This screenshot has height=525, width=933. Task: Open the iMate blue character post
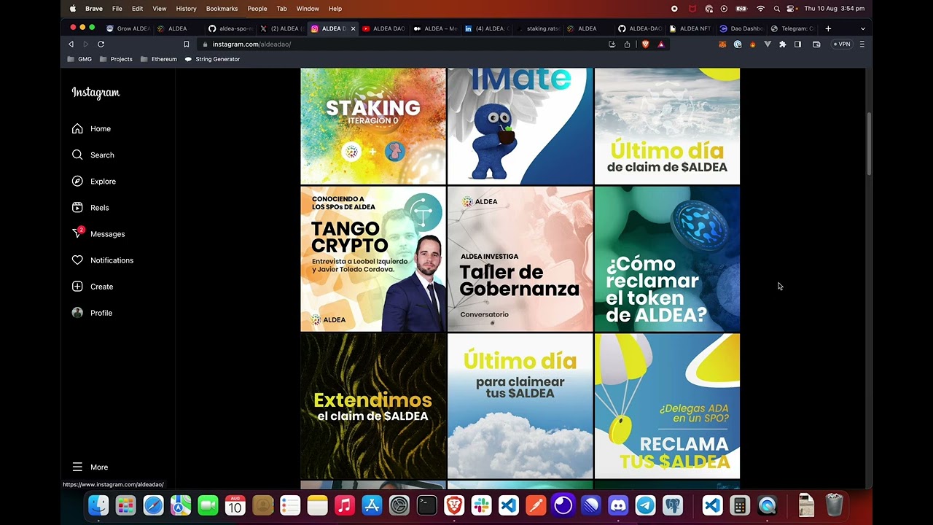(x=520, y=126)
